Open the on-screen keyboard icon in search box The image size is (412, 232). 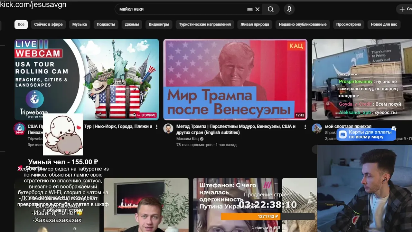tap(250, 9)
